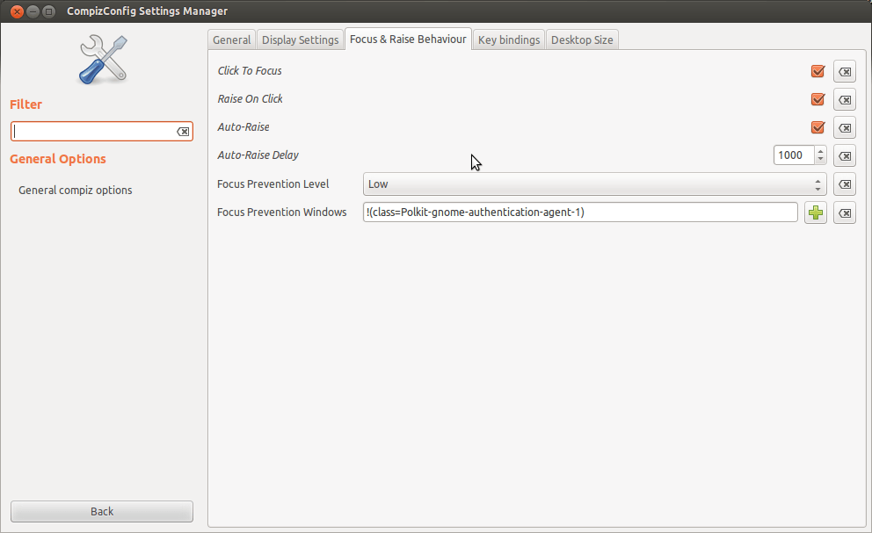The height and width of the screenshot is (533, 872).
Task: Reset Focus Prevention Level to default
Action: point(844,184)
